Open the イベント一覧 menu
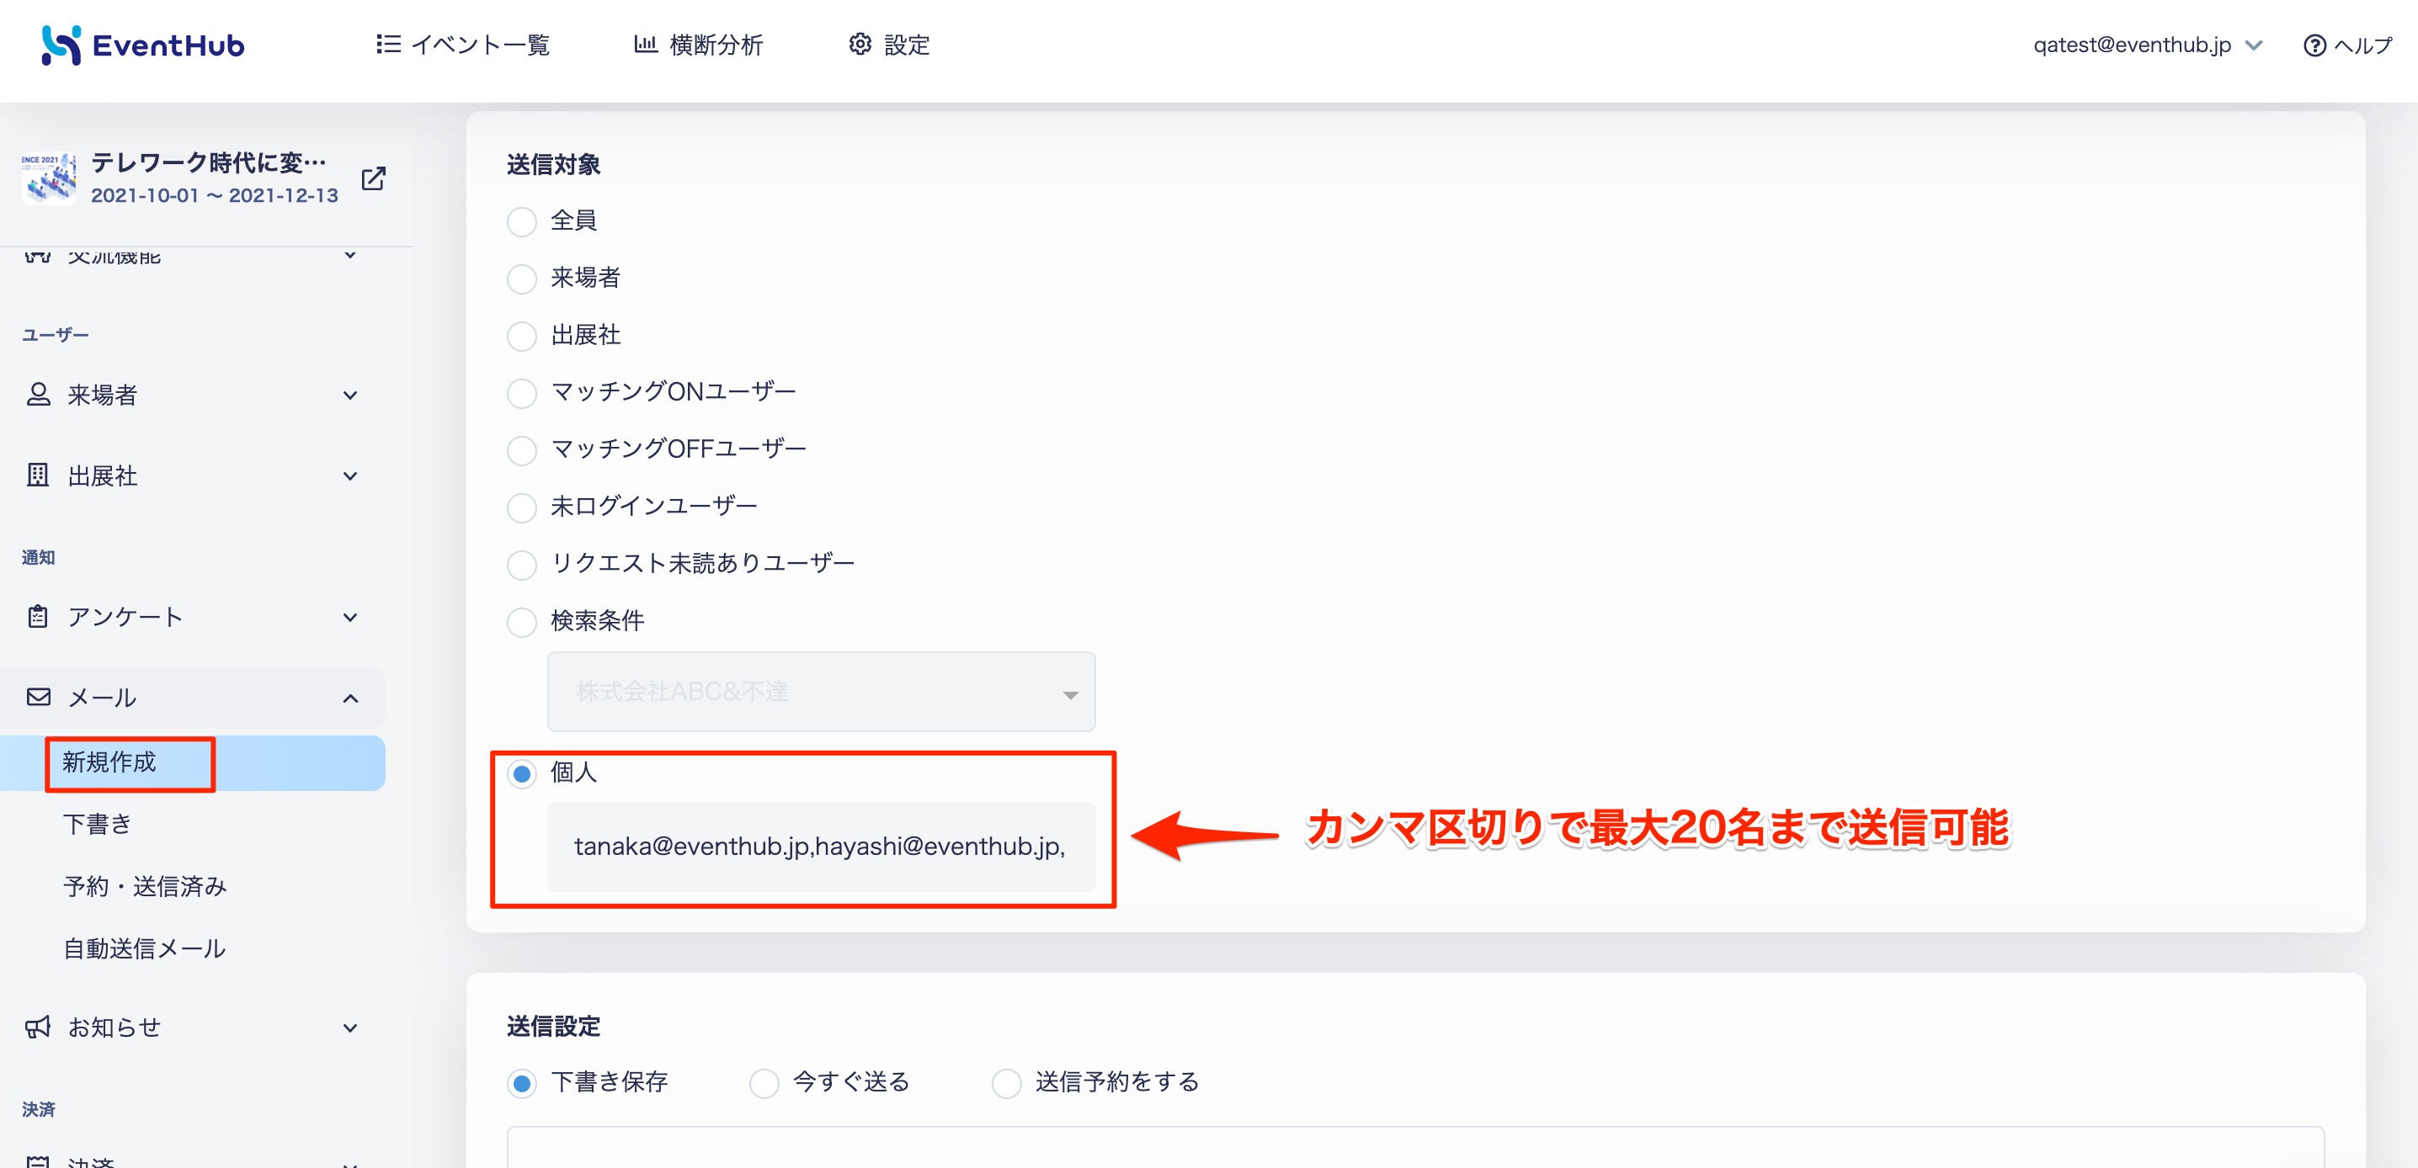The width and height of the screenshot is (2418, 1168). pyautogui.click(x=463, y=45)
